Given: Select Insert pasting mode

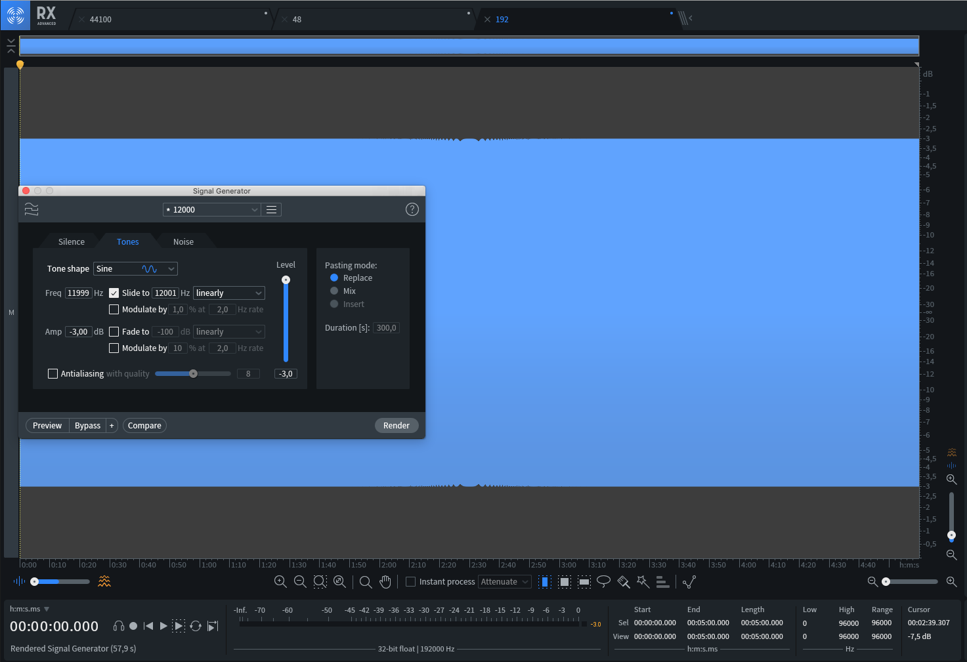Looking at the screenshot, I should (x=334, y=304).
